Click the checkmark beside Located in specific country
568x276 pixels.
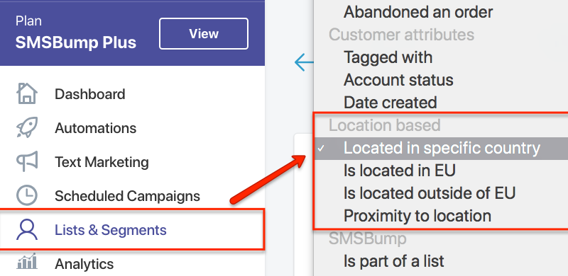321,149
